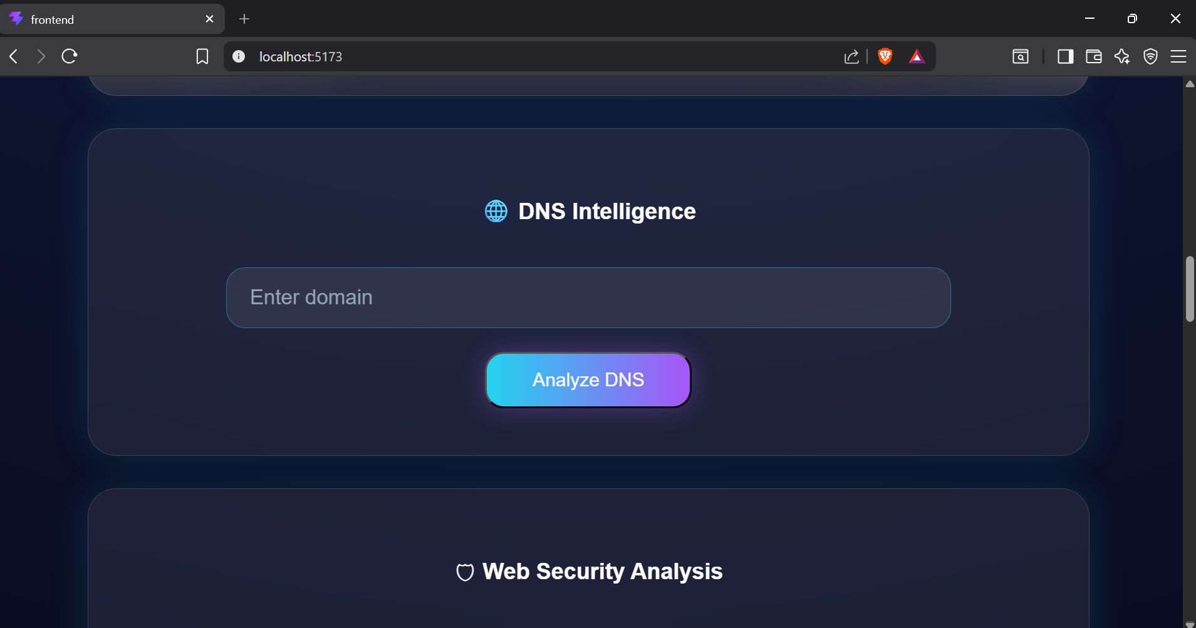This screenshot has height=628, width=1196.
Task: Close the frontend tab
Action: click(x=210, y=19)
